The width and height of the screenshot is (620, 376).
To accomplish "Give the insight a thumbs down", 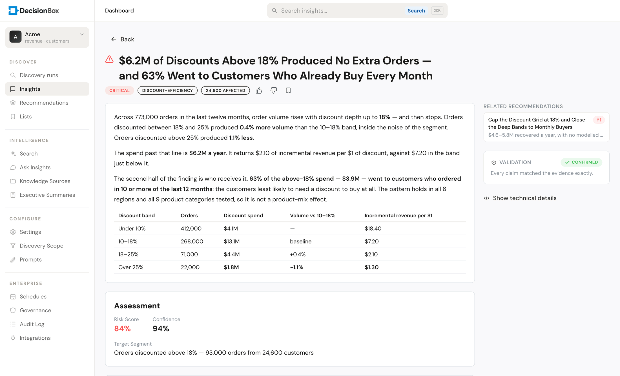I will (274, 90).
